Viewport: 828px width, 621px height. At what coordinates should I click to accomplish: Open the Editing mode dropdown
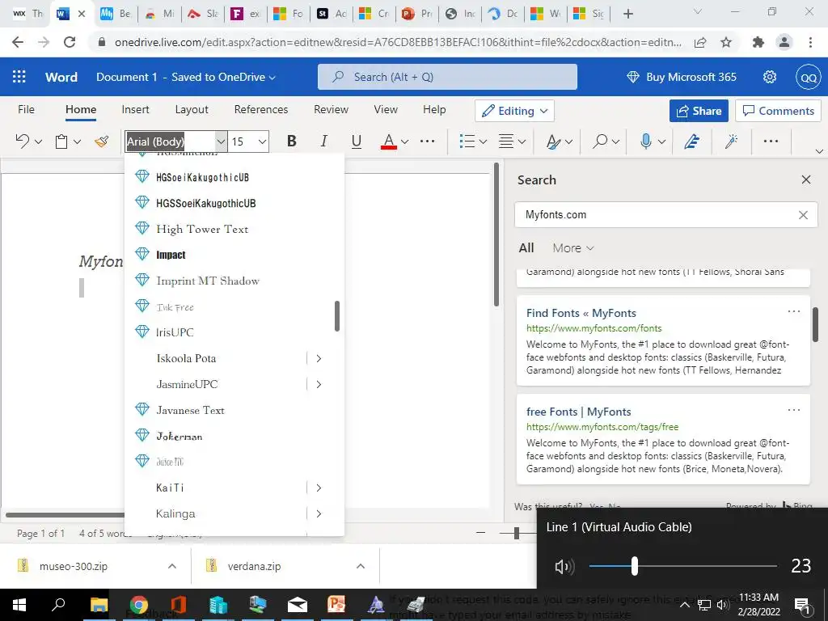click(514, 111)
